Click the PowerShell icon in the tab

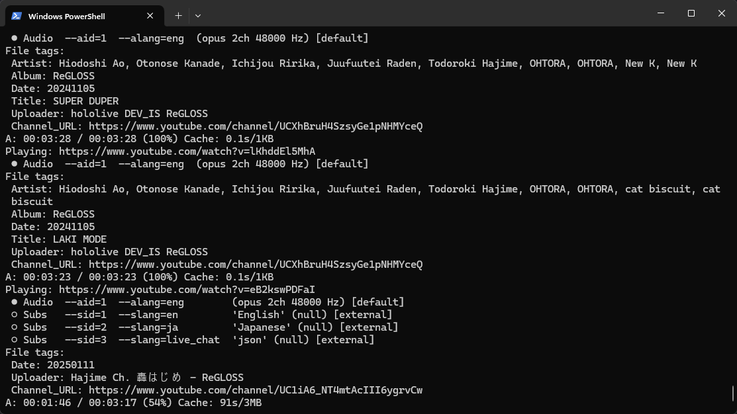(17, 16)
